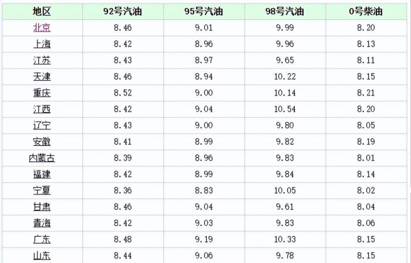The width and height of the screenshot is (411, 263).
Task: Open the 安徽 region link
Action: click(42, 142)
